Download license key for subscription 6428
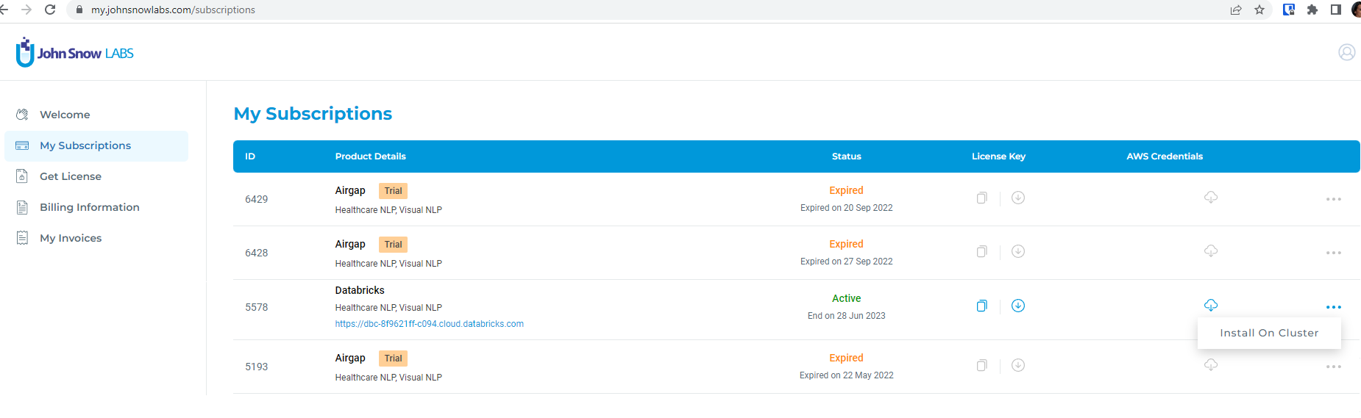This screenshot has width=1361, height=418. (1018, 251)
